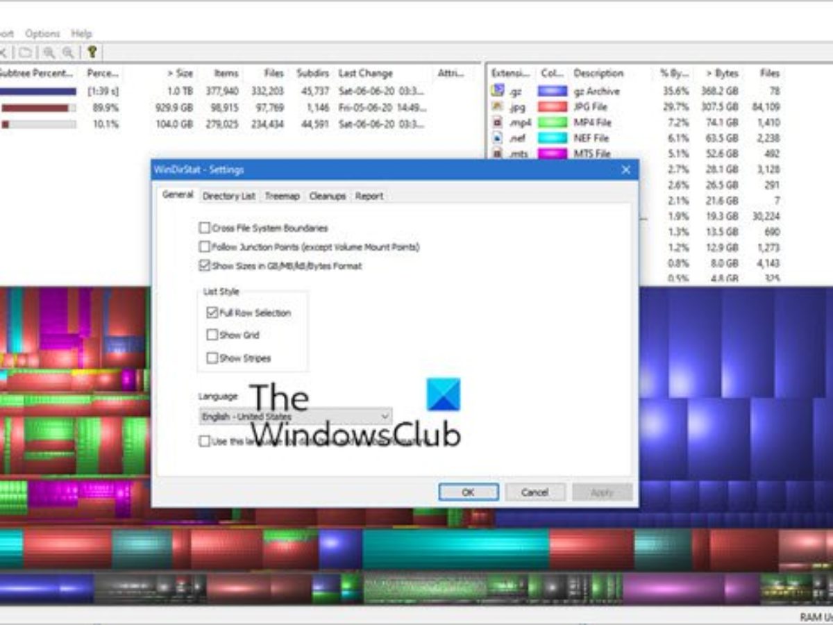Click the Fri-05-06-20 last change date

coord(382,108)
